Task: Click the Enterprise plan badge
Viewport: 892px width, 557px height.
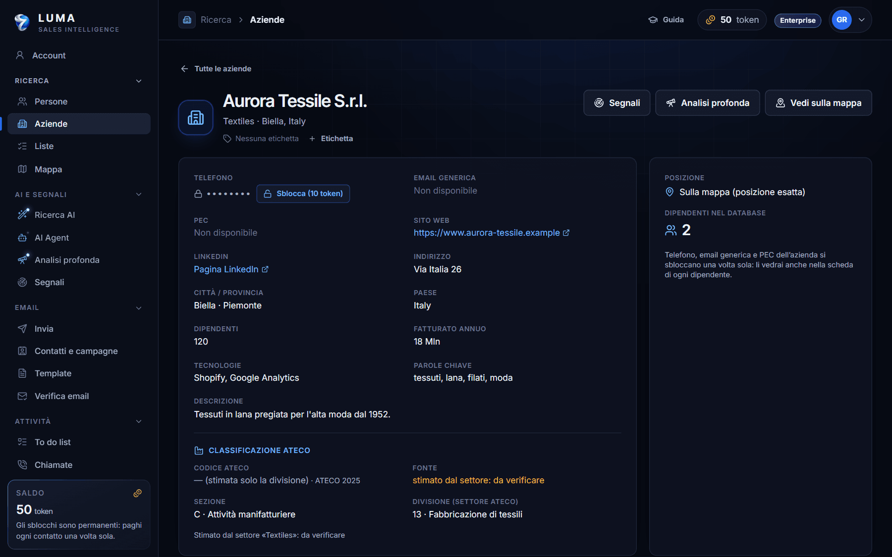Action: point(798,20)
